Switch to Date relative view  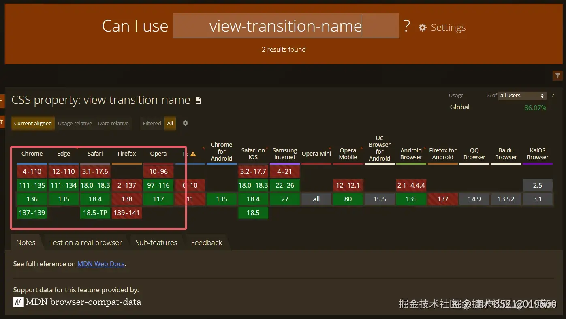point(113,123)
